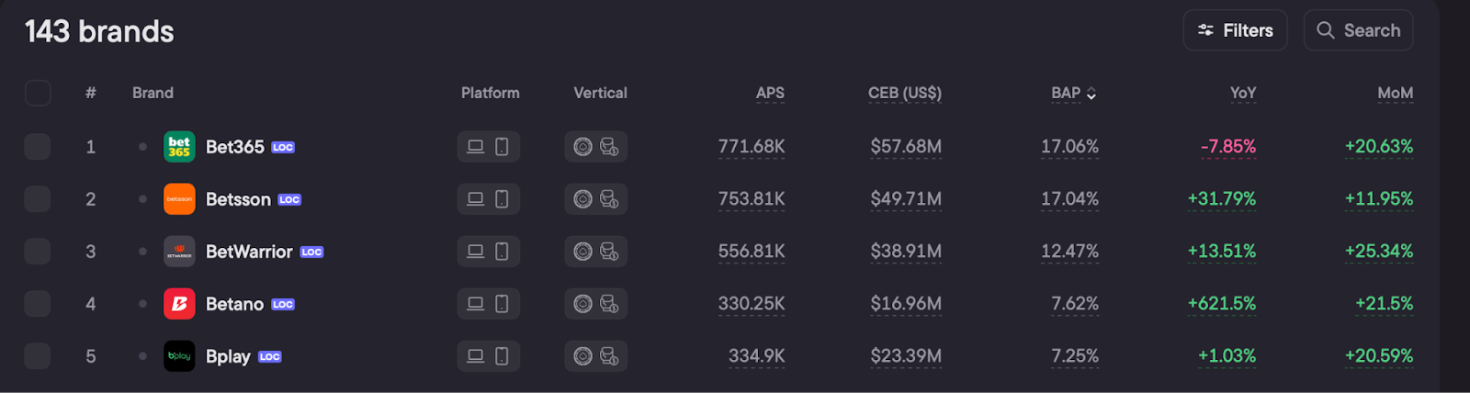Click the sports betting vertical icon for Betano
The width and height of the screenshot is (1470, 393).
click(609, 304)
